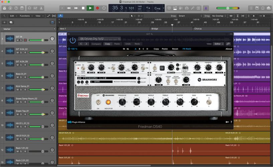Mute the Kick Samp_01 track
This screenshot has height=167, width=273.
pos(18,90)
